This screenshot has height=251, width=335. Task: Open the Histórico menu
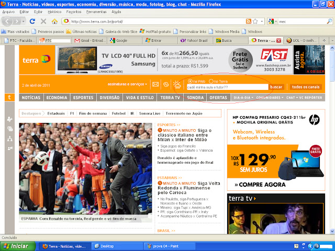[54, 12]
